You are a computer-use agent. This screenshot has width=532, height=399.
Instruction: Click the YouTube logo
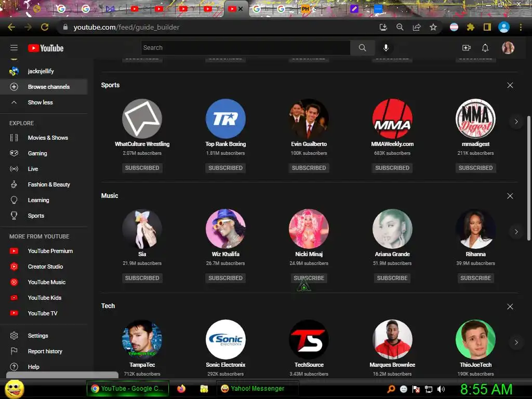tap(46, 48)
